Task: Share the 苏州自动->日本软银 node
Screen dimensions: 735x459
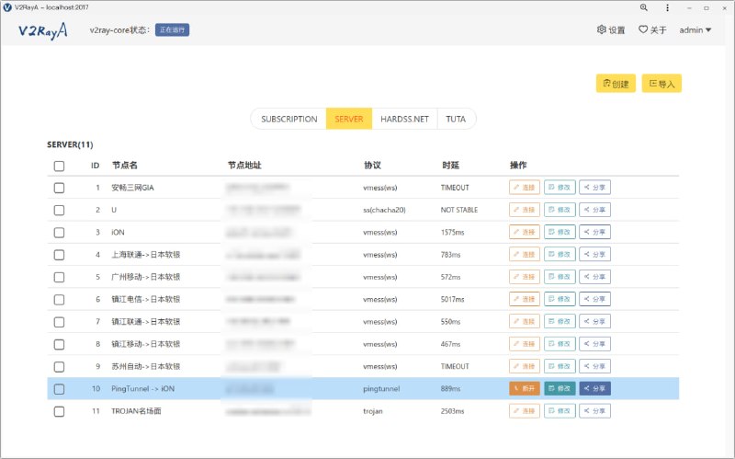Action: (594, 366)
